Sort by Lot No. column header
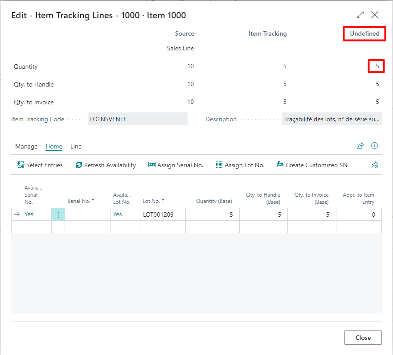The height and width of the screenshot is (355, 393). 154,201
